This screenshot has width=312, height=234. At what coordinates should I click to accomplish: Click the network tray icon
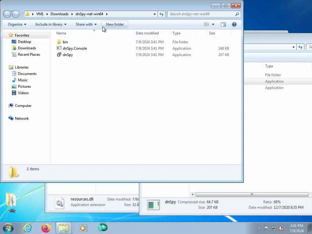tap(274, 228)
